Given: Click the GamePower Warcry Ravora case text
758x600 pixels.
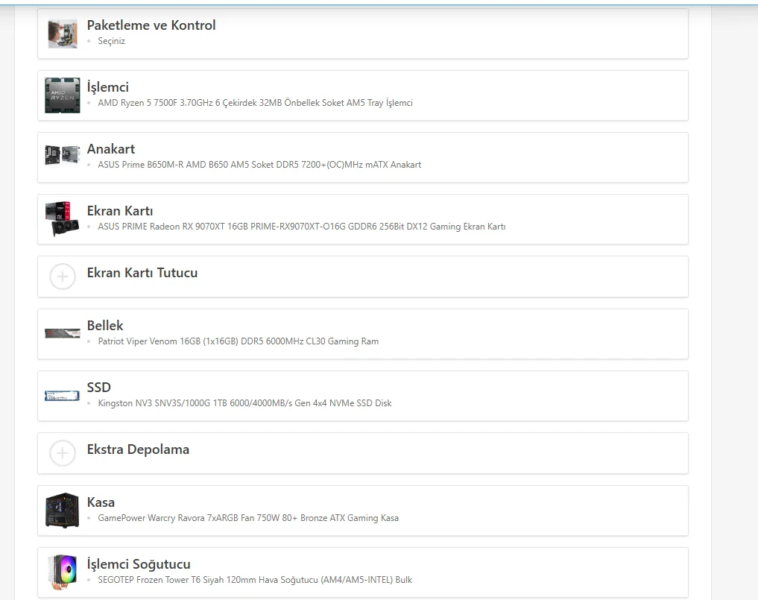Looking at the screenshot, I should click(248, 518).
